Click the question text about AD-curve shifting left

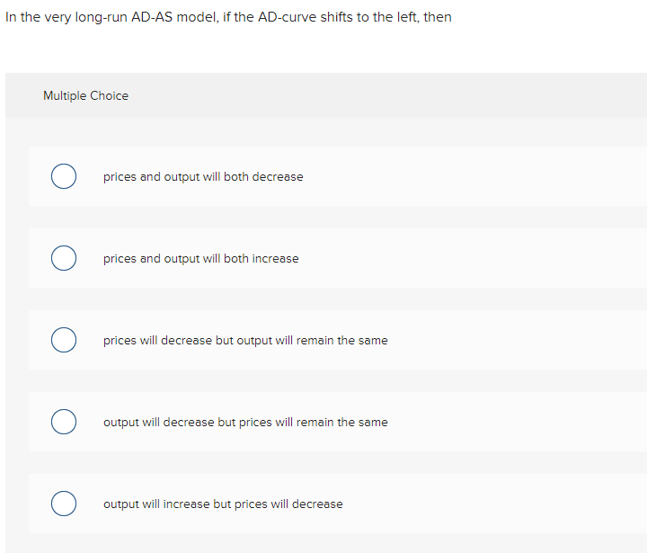(228, 17)
